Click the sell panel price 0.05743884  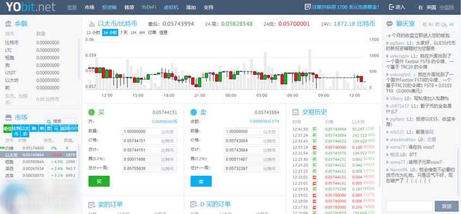[267, 112]
